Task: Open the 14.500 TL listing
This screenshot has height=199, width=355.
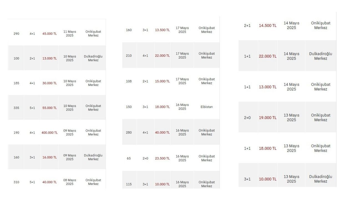Action: (x=268, y=25)
